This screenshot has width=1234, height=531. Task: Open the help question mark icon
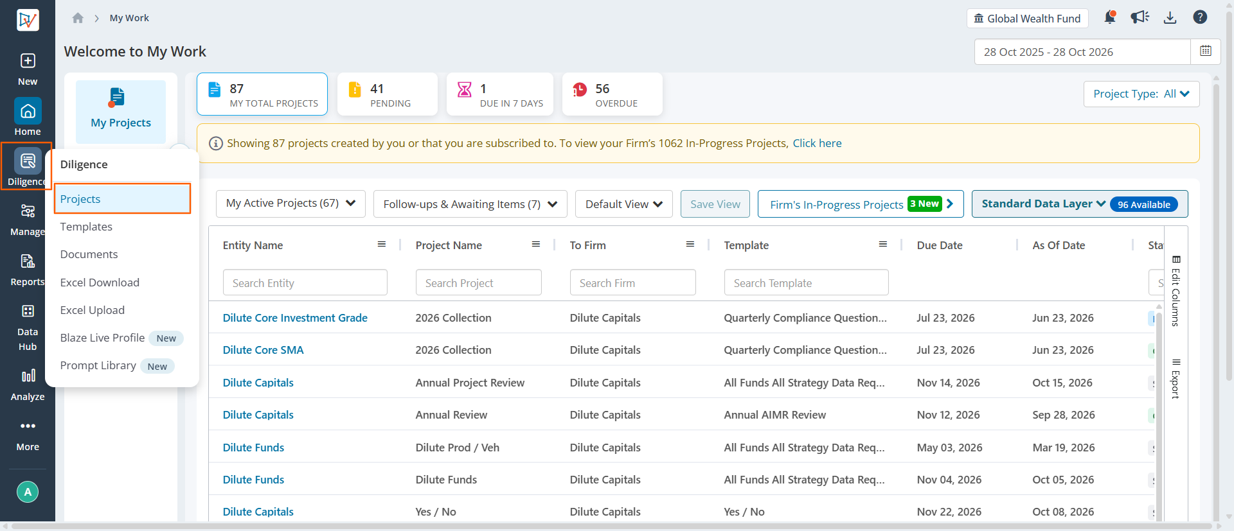(1200, 17)
